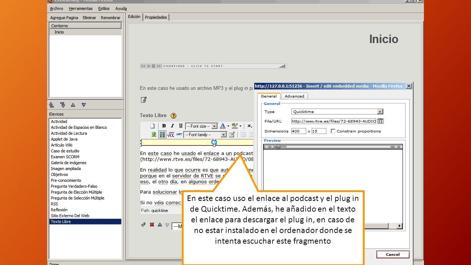The image size is (471, 265).
Task: Move the iDevice up with blue arrow
Action: pos(160,225)
